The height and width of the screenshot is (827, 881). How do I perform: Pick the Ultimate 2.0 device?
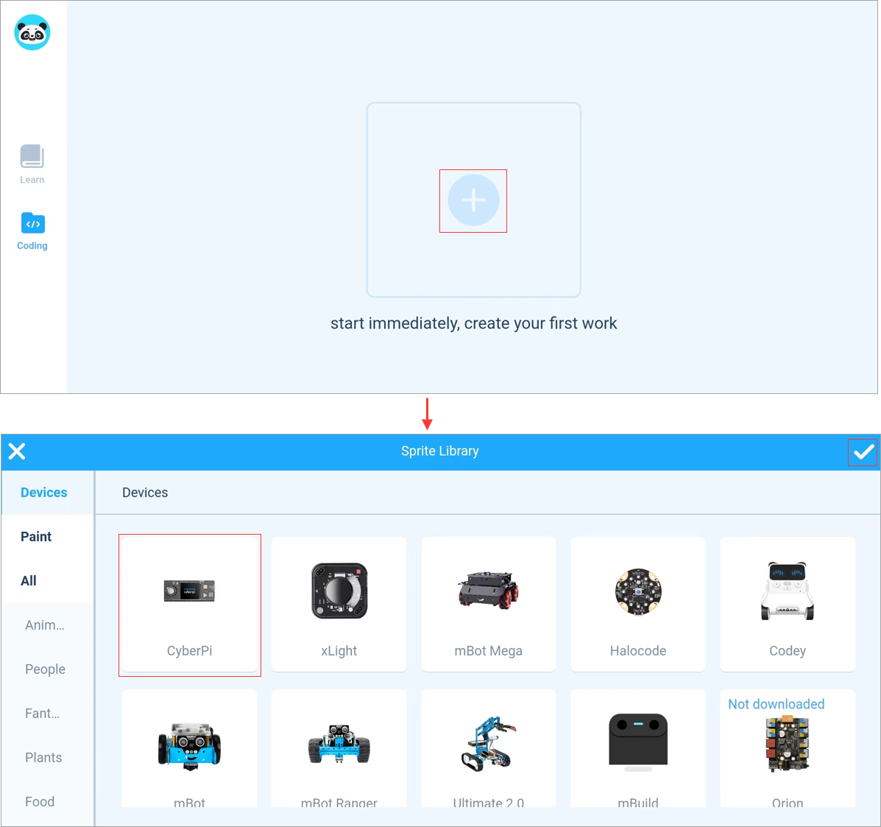click(488, 748)
